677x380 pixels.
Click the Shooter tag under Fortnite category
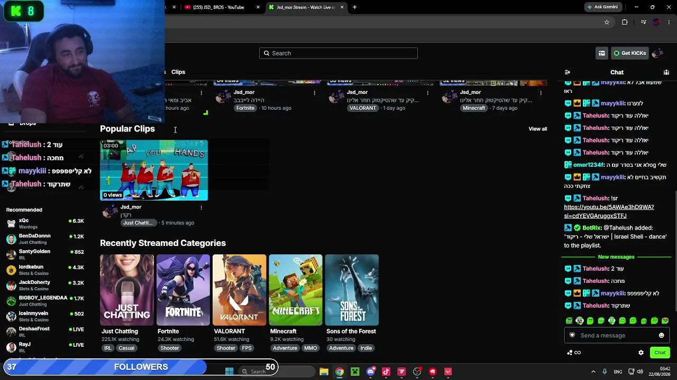(170, 348)
